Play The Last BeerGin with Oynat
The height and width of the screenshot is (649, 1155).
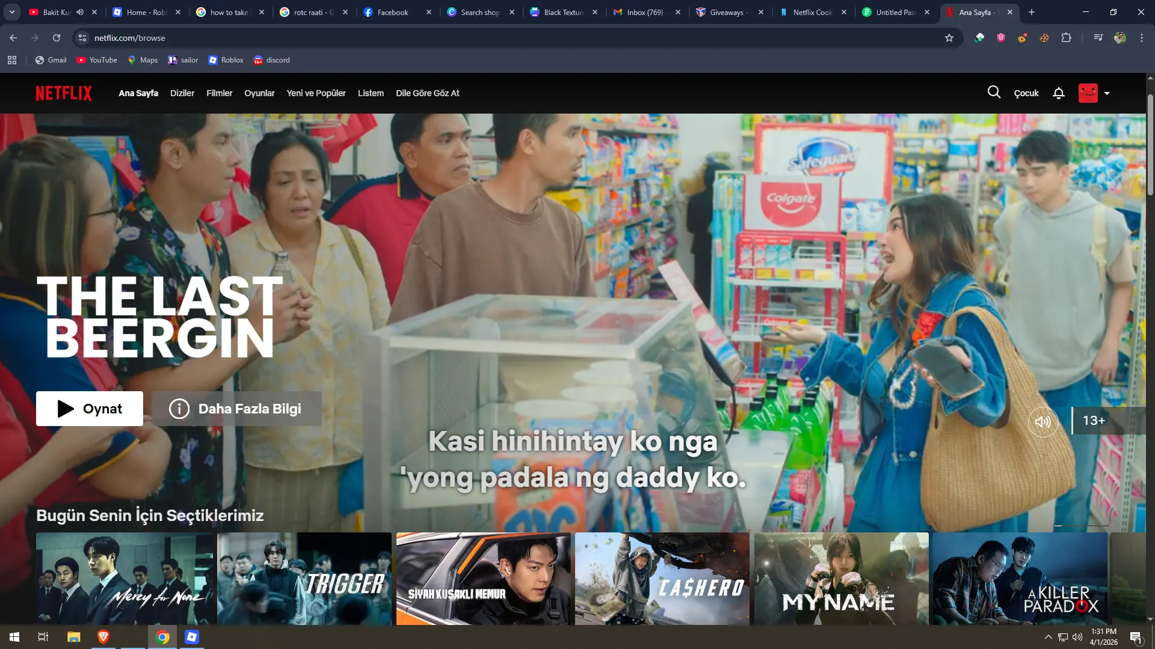tap(90, 409)
